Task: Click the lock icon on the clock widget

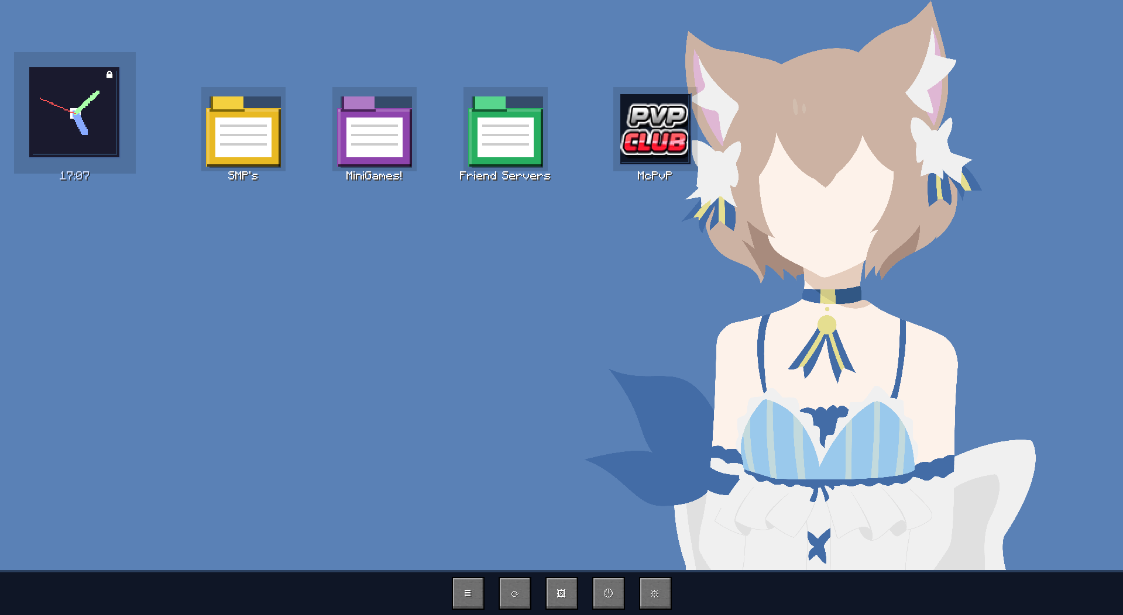Action: 109,74
